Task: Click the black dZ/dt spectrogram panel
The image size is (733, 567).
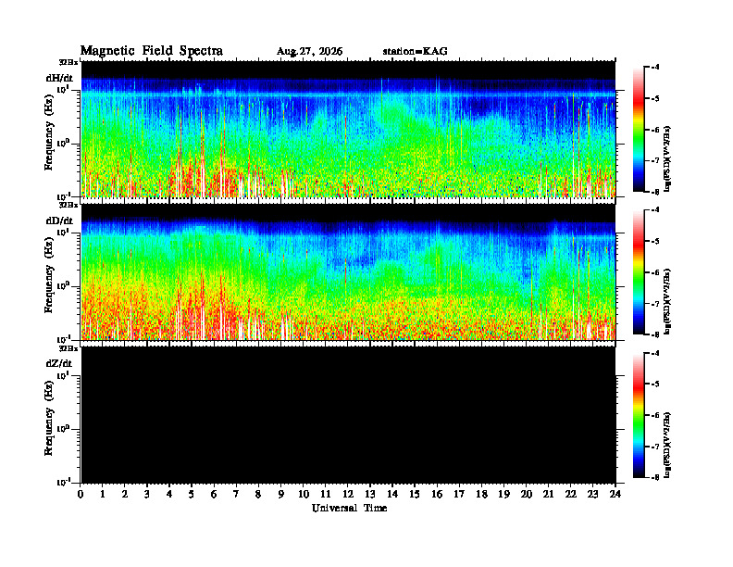Action: (x=348, y=415)
